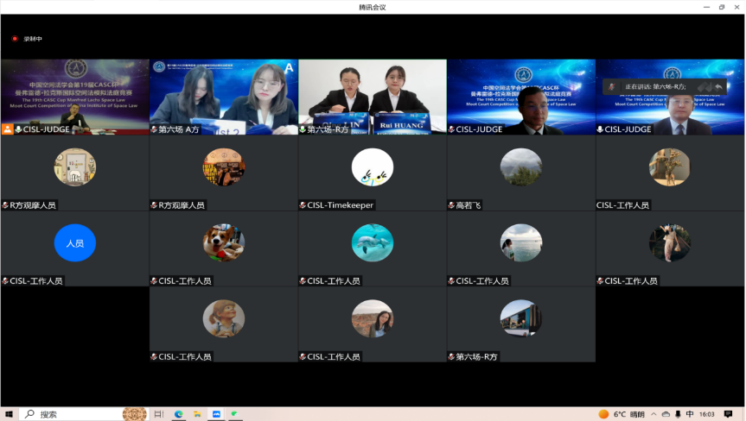This screenshot has height=421, width=746.
Task: Click the Tencent Meeting taskbar icon
Action: pos(216,414)
